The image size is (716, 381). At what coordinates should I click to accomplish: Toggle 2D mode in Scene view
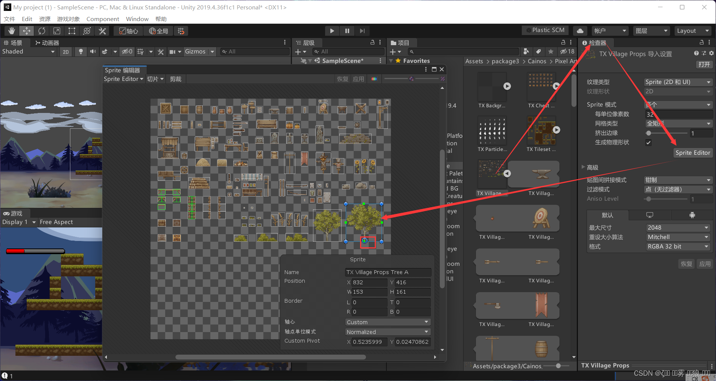tap(66, 52)
